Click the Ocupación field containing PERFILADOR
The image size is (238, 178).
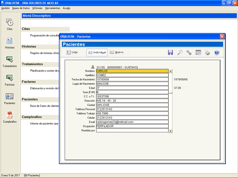tap(132, 126)
